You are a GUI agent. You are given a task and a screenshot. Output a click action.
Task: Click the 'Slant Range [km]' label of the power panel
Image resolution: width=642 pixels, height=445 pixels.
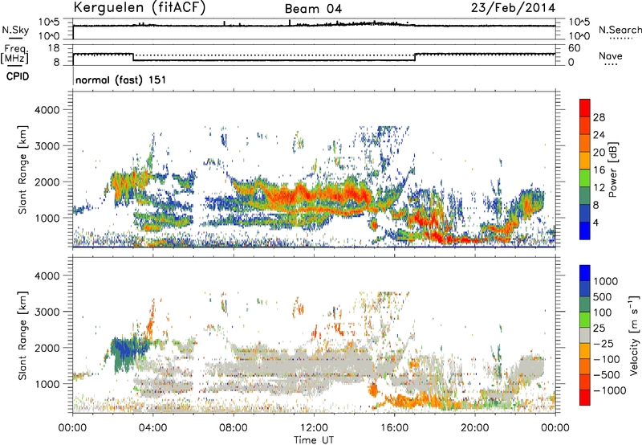[22, 169]
